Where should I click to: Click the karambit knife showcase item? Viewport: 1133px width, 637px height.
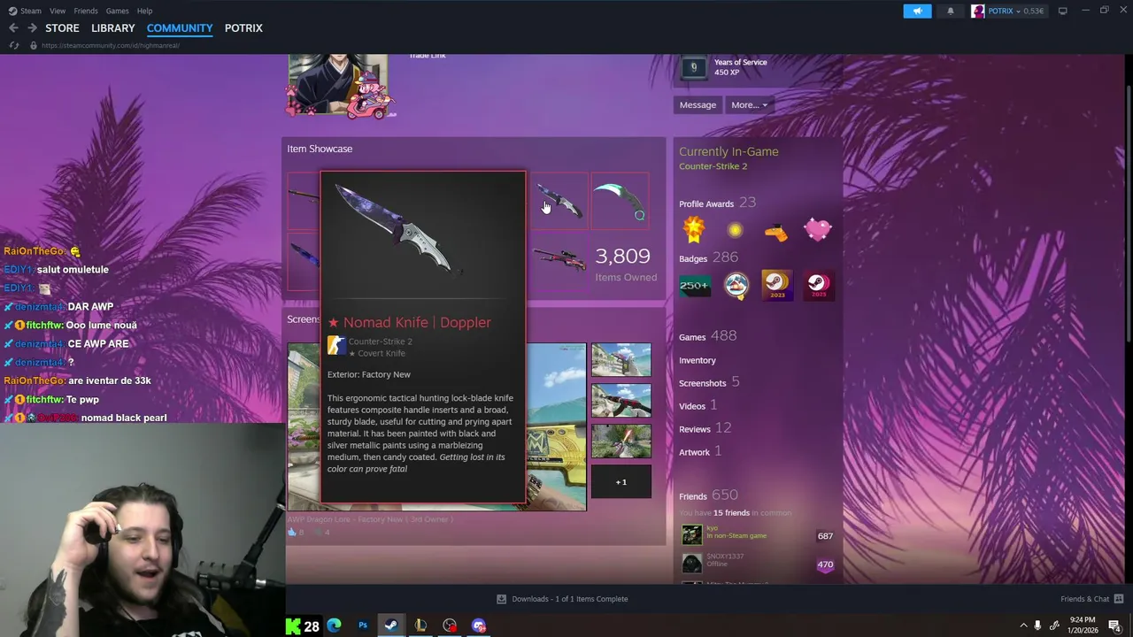tap(620, 202)
